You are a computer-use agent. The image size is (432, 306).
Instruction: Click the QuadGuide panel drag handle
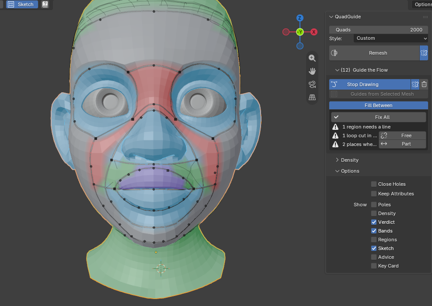pyautogui.click(x=425, y=17)
